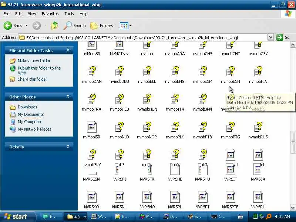Select the nvmobFIN help file icon

click(x=258, y=71)
